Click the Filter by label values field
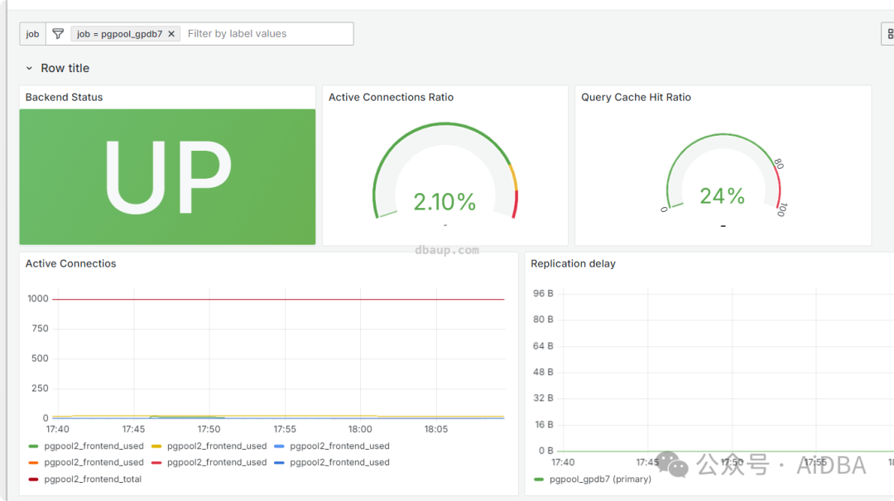 coord(268,34)
